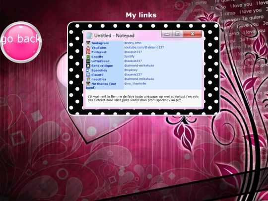Click the Instagram icon beside the Instagram label
Image resolution: width=268 pixels, height=201 pixels.
click(x=88, y=43)
